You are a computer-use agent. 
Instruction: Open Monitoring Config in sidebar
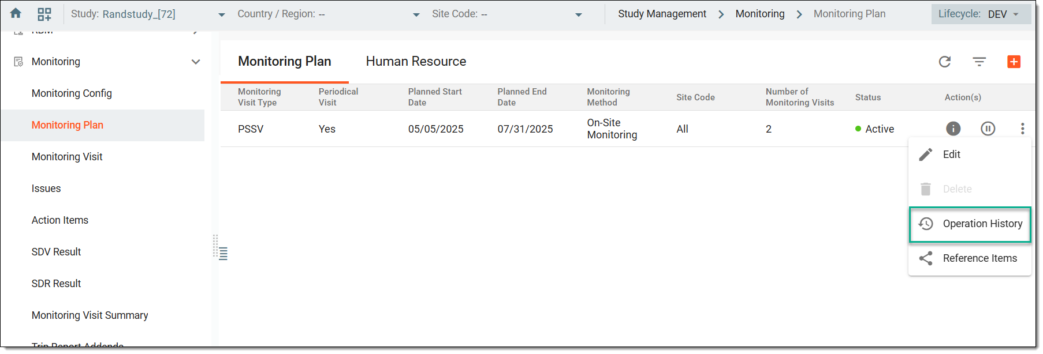[72, 93]
